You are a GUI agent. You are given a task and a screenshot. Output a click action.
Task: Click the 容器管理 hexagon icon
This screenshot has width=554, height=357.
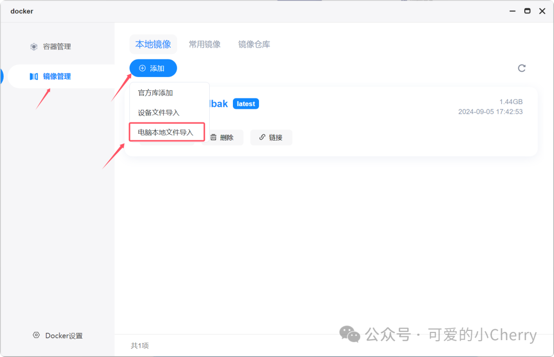[x=33, y=47]
